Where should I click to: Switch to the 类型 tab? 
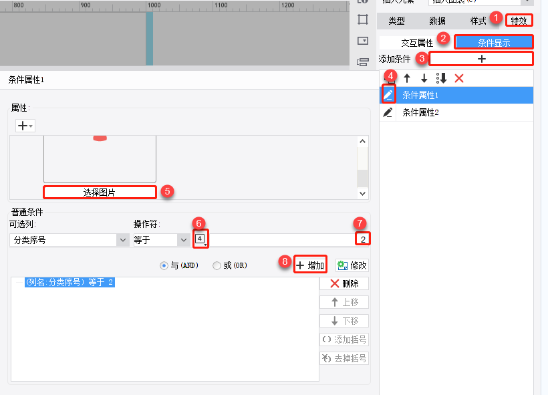tap(396, 21)
